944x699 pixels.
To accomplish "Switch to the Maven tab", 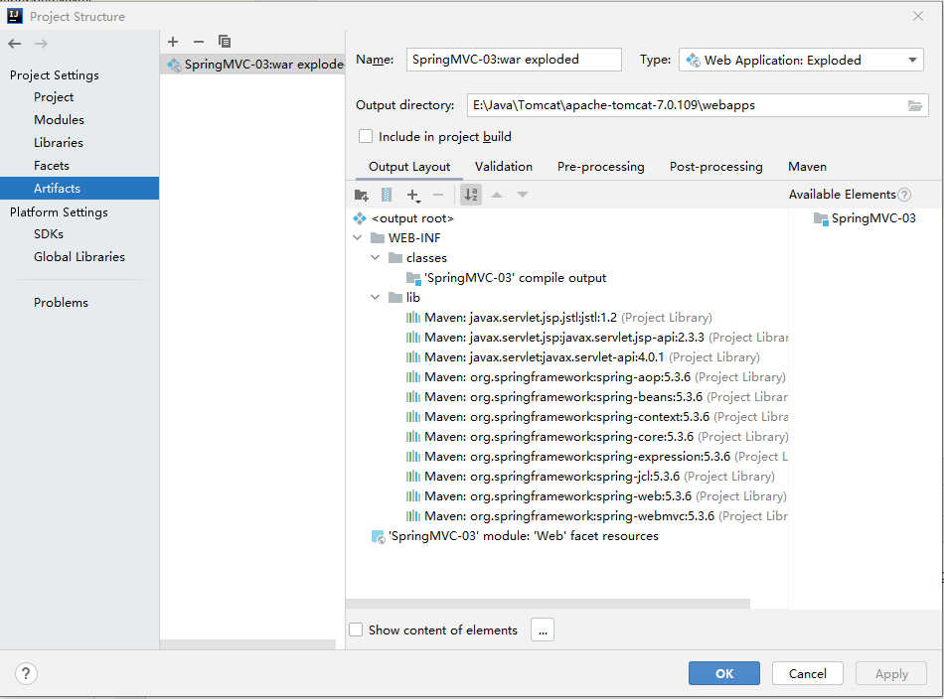I will click(807, 167).
